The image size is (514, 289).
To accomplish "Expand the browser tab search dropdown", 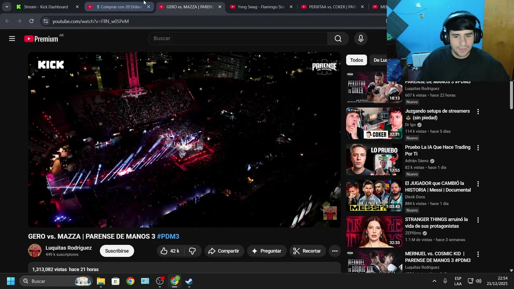I will coord(7,7).
